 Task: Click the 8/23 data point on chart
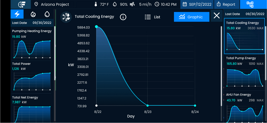(x=148, y=106)
